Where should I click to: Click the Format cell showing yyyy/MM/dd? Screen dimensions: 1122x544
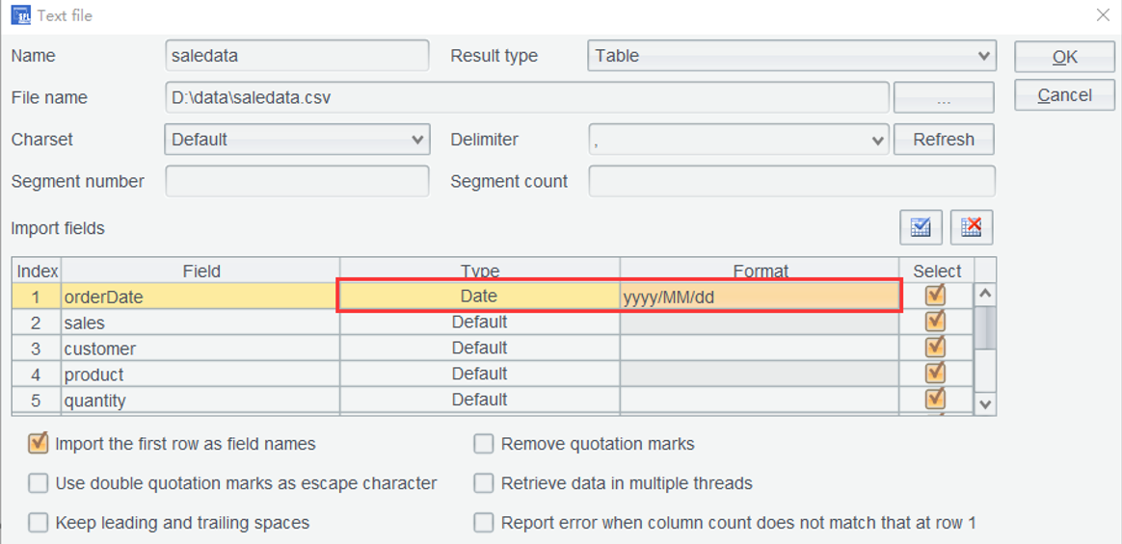coord(760,297)
